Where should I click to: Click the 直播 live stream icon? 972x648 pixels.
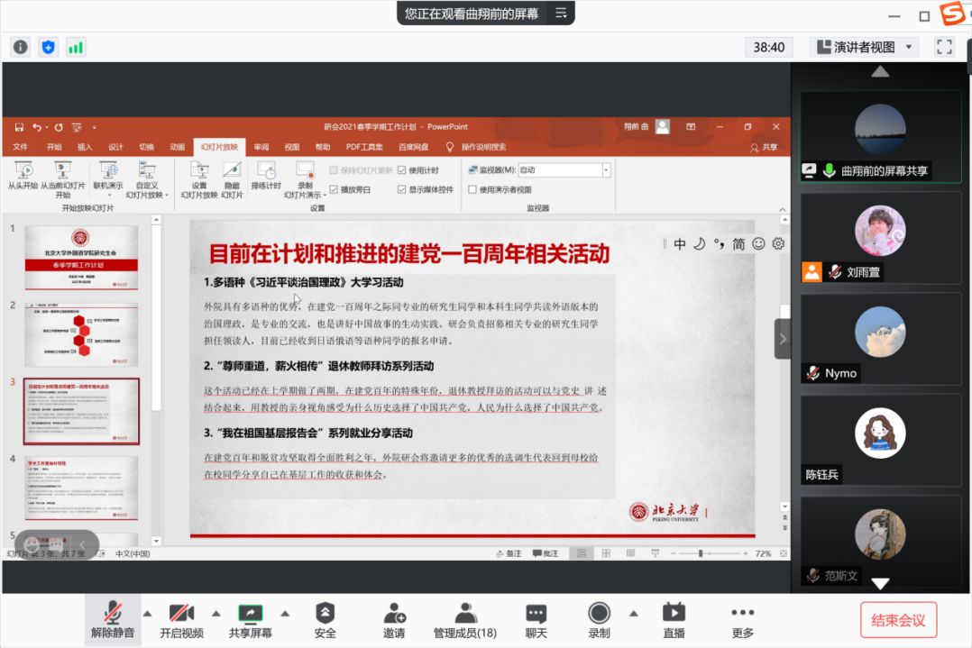(x=674, y=615)
